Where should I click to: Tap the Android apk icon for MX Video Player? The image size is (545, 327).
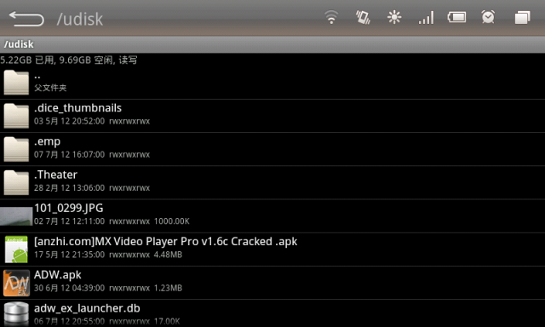tap(16, 250)
